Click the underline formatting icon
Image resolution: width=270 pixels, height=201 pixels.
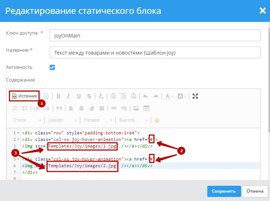click(79, 96)
